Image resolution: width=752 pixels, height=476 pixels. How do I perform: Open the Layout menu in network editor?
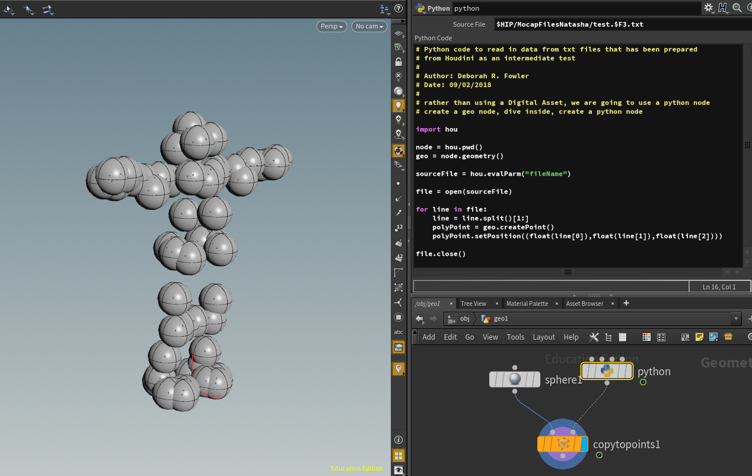pos(543,337)
